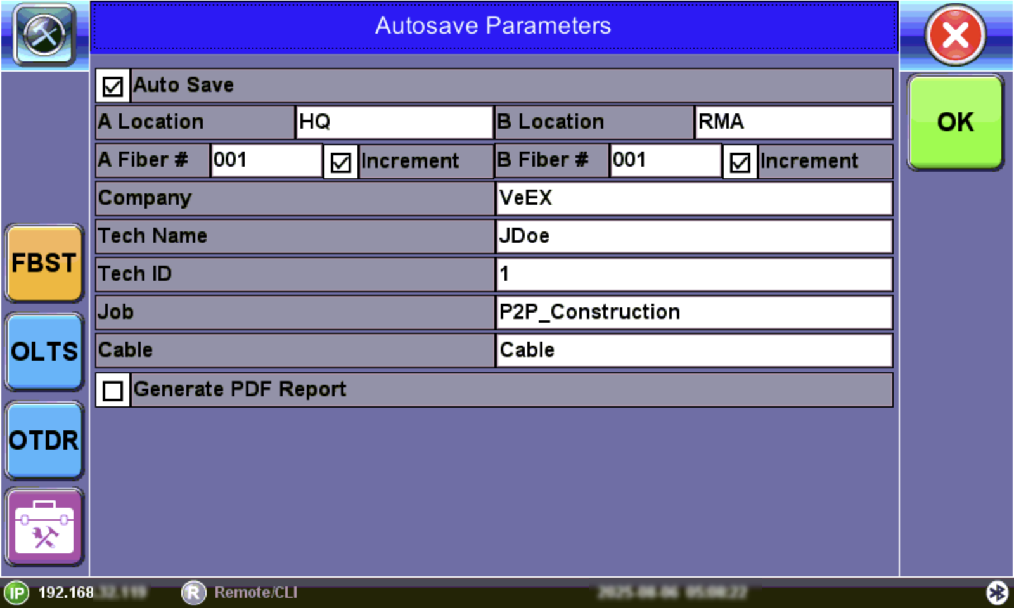Click the Remote/CLI R status icon
Screen dimensions: 1014x608
(x=193, y=593)
